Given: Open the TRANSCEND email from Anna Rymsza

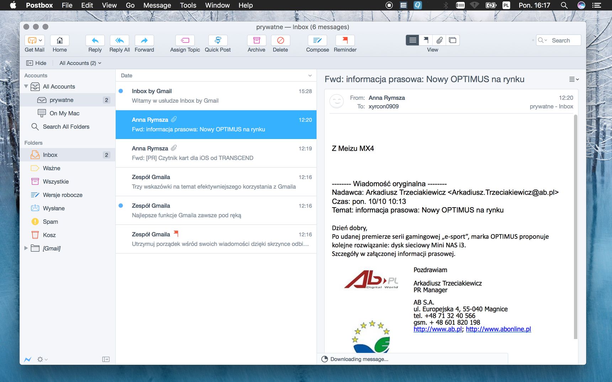Looking at the screenshot, I should (x=216, y=153).
